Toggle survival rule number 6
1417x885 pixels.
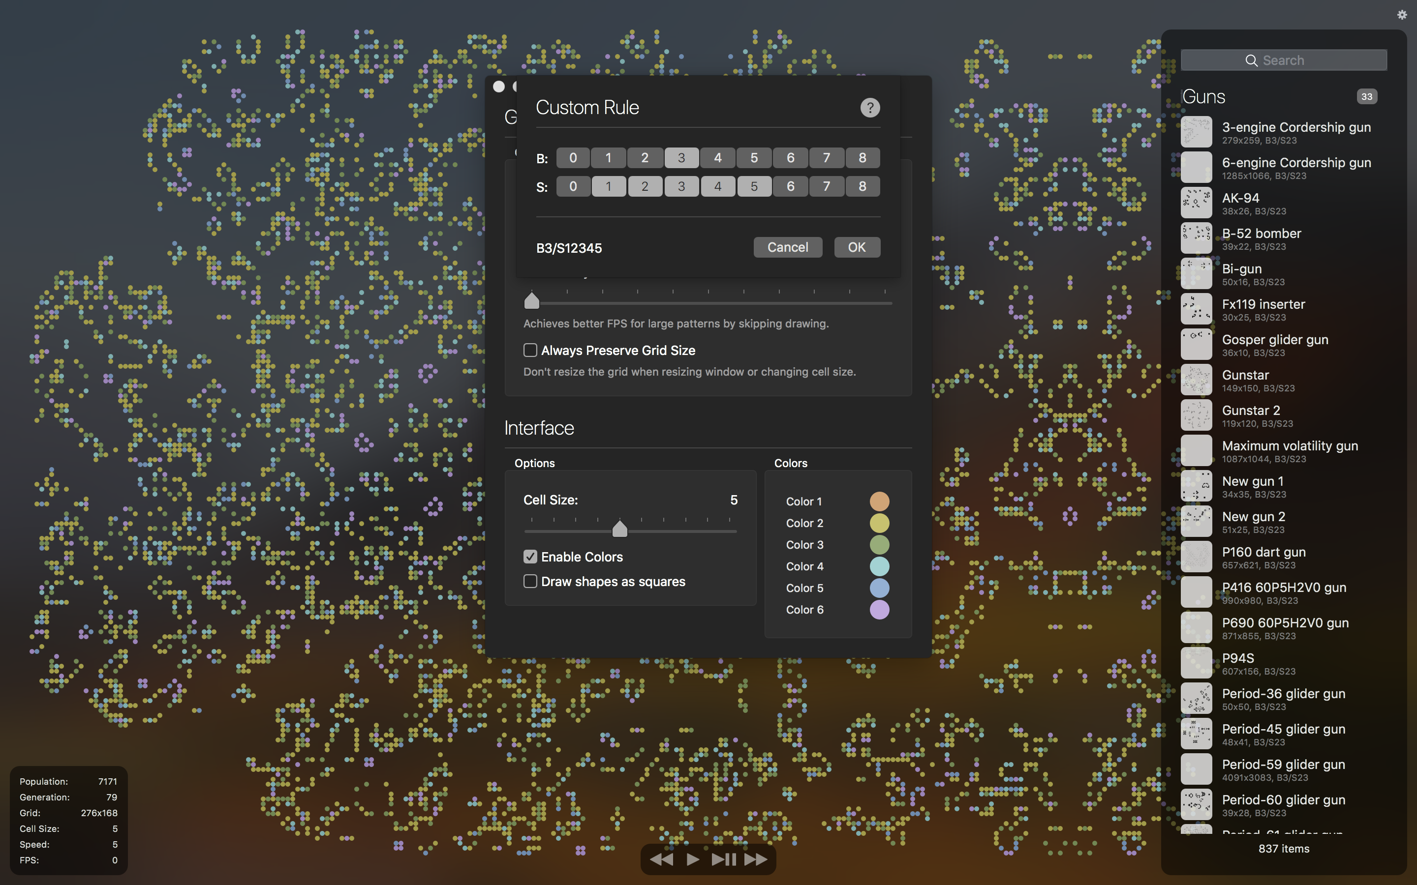[790, 186]
